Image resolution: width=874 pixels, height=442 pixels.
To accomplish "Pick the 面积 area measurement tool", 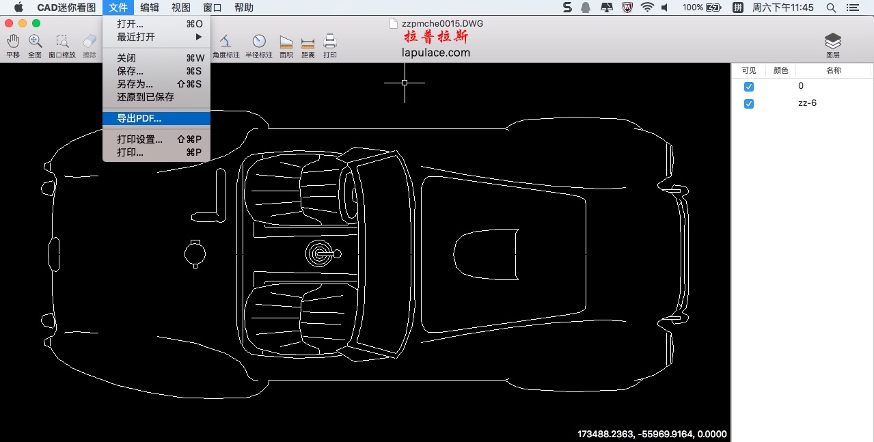I will (x=286, y=42).
